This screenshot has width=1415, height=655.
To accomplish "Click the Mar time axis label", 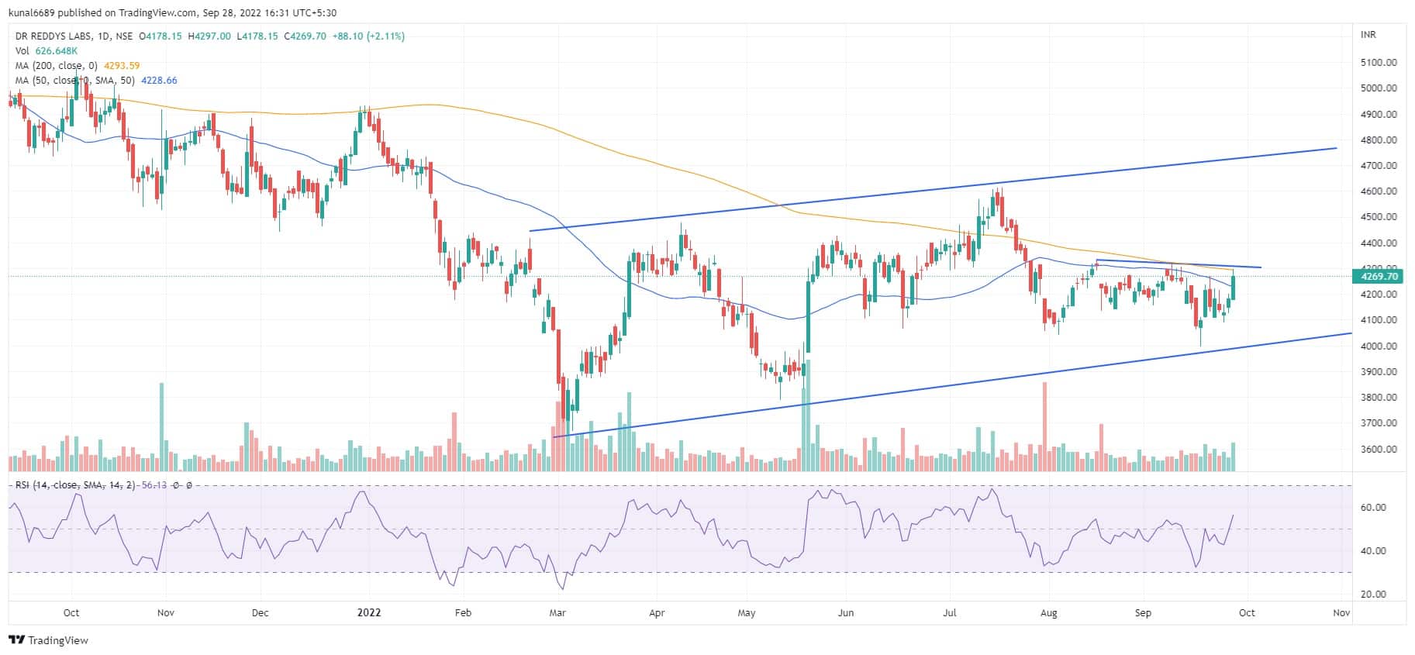I will [x=557, y=613].
